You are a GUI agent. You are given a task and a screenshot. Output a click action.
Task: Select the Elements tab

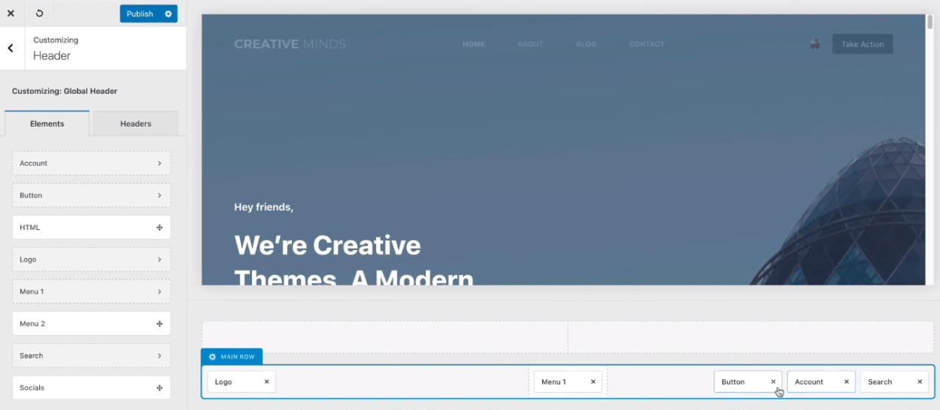tap(47, 124)
